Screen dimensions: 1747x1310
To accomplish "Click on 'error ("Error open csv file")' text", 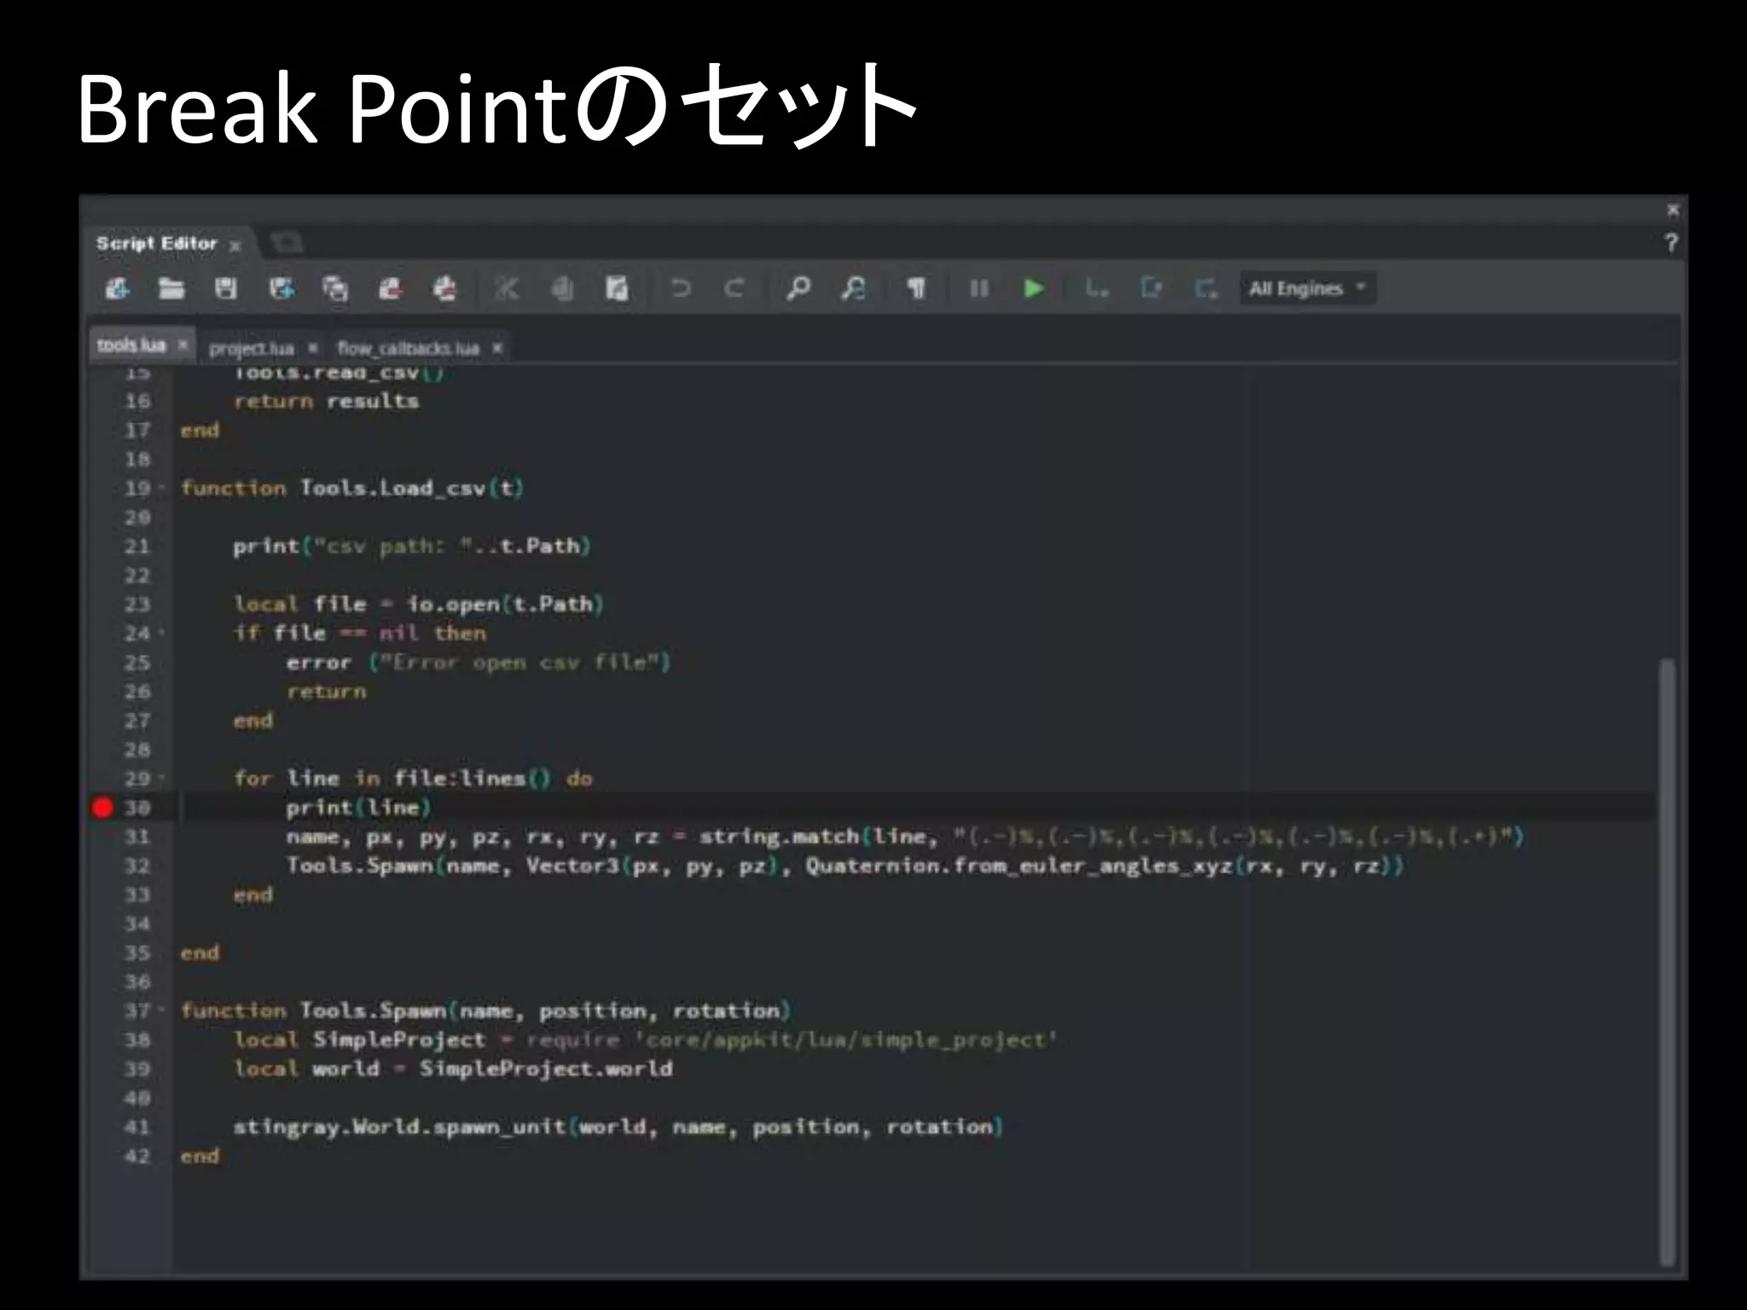I will (x=479, y=662).
